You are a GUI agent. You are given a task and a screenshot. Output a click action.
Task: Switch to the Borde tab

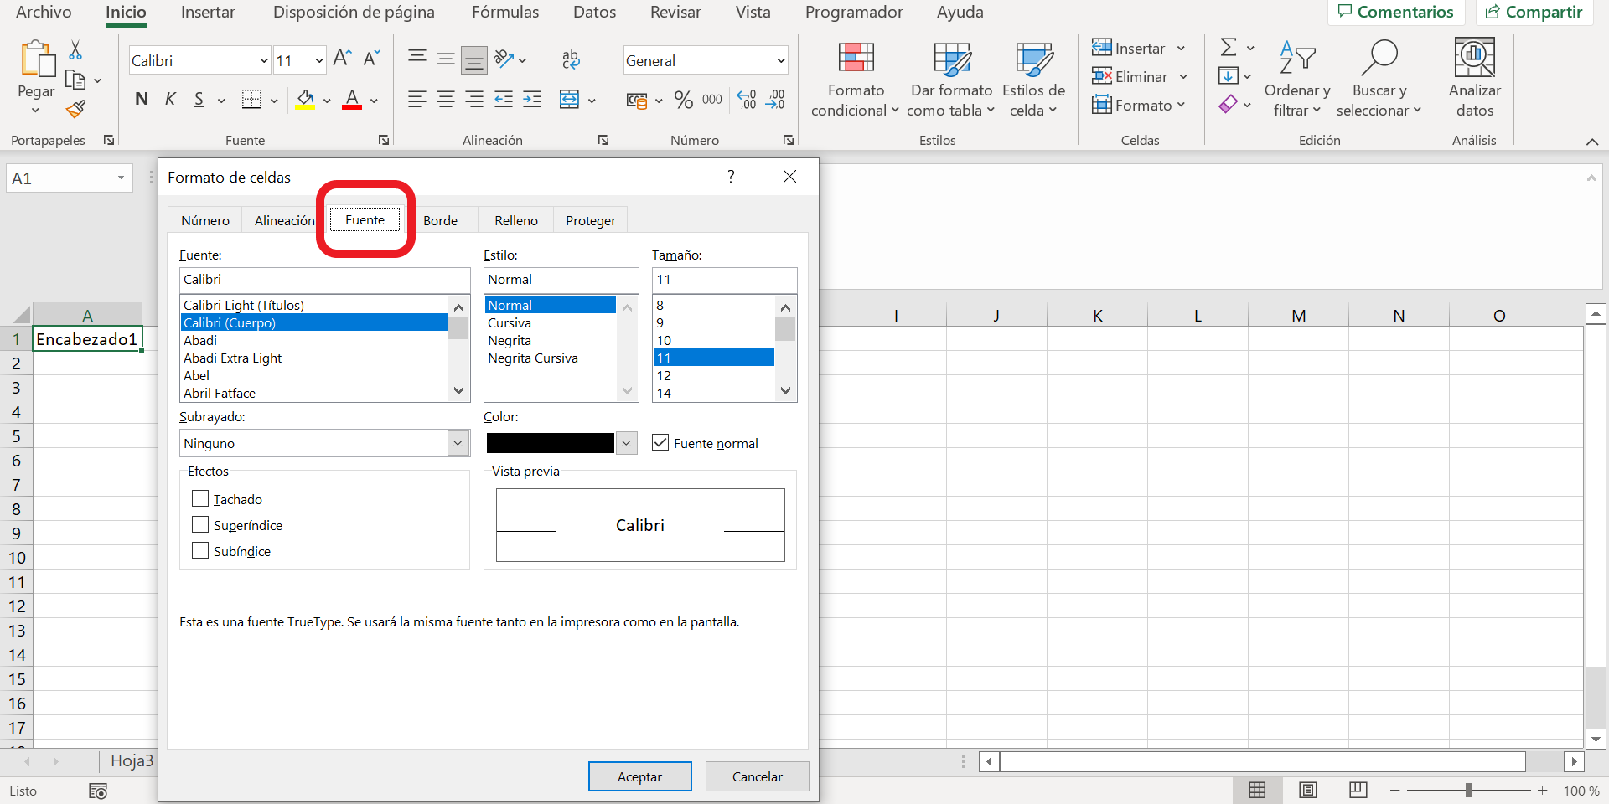pyautogui.click(x=440, y=220)
